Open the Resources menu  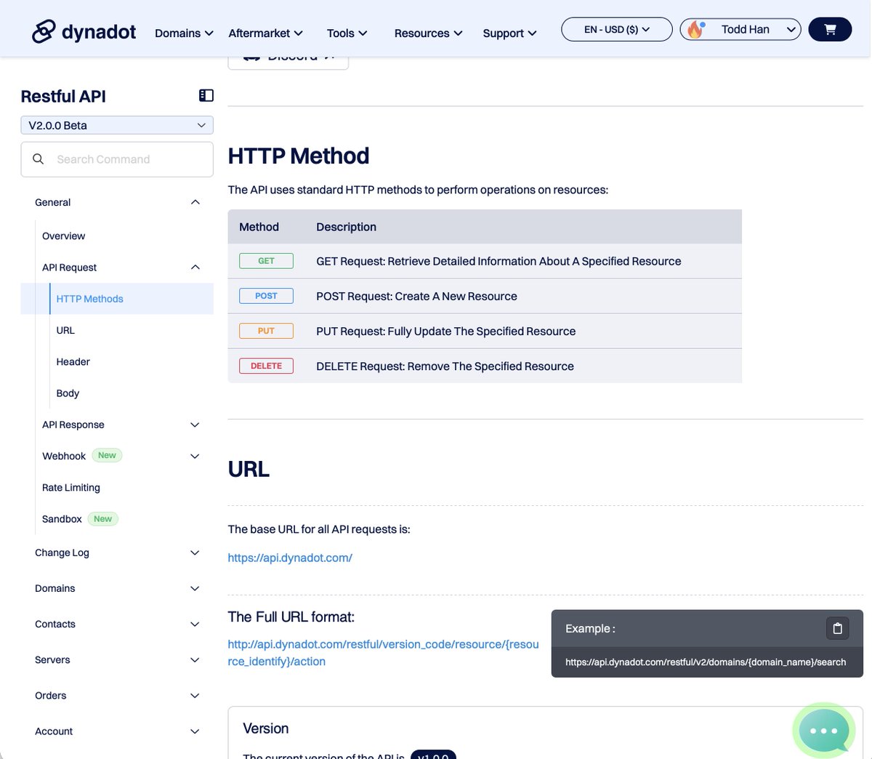(x=428, y=33)
